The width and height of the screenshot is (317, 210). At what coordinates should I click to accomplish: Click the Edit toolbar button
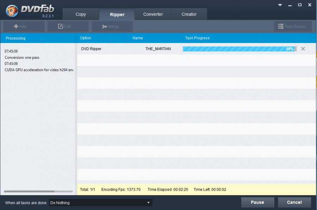click(68, 26)
